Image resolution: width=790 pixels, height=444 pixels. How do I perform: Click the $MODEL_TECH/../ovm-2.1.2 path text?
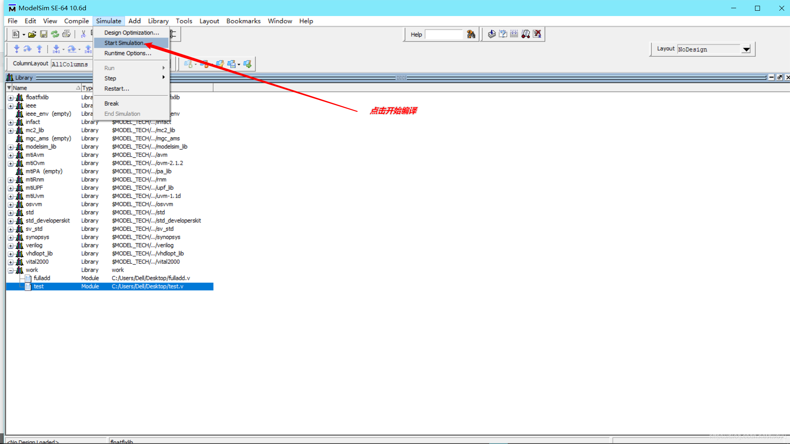coord(147,163)
